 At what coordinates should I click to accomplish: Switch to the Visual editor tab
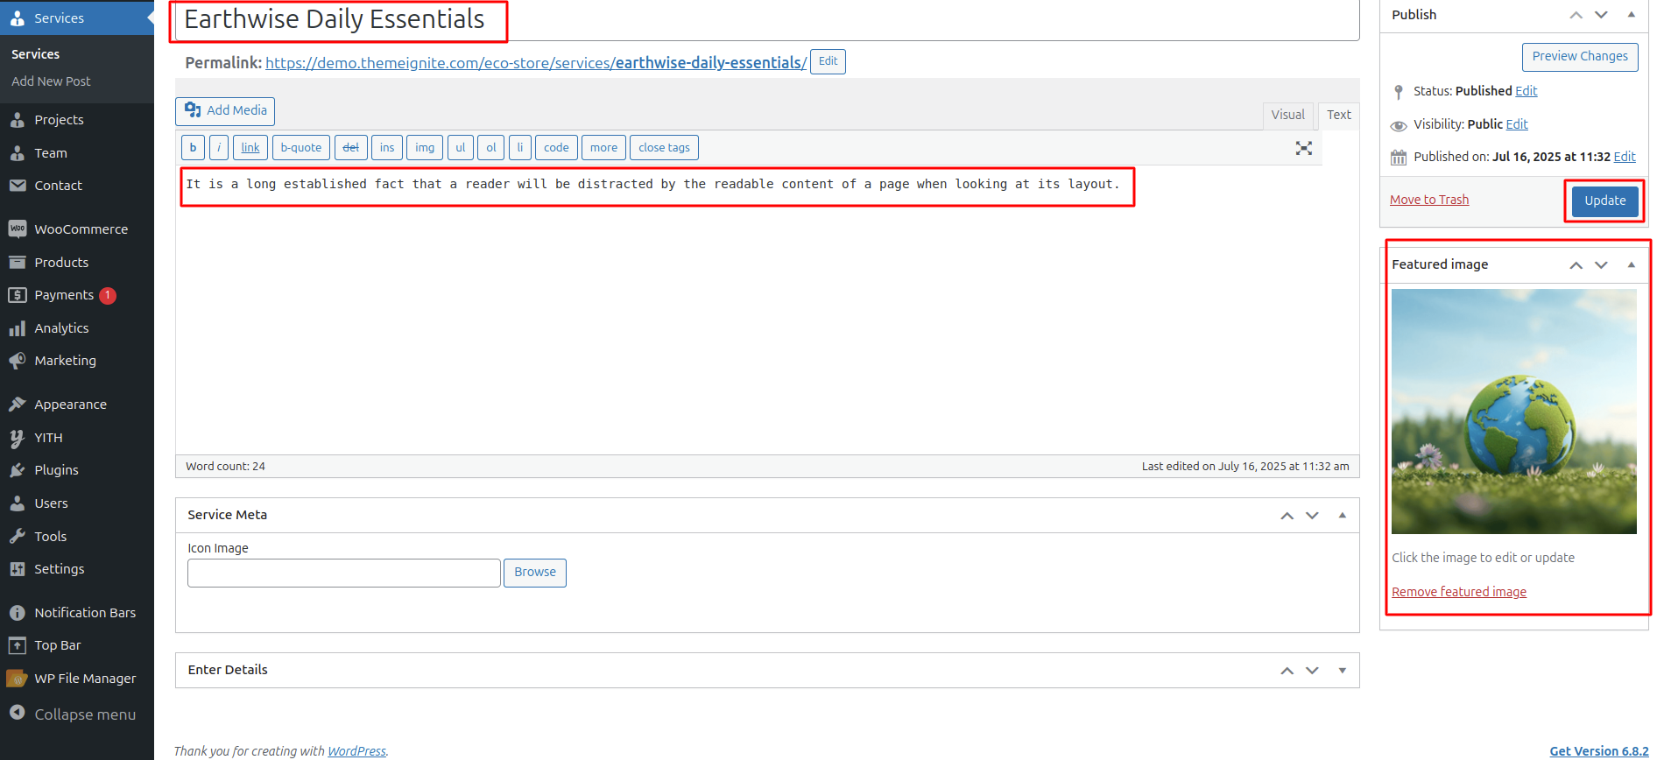1287,115
